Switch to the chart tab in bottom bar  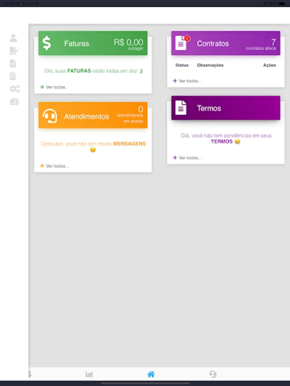pyautogui.click(x=89, y=374)
